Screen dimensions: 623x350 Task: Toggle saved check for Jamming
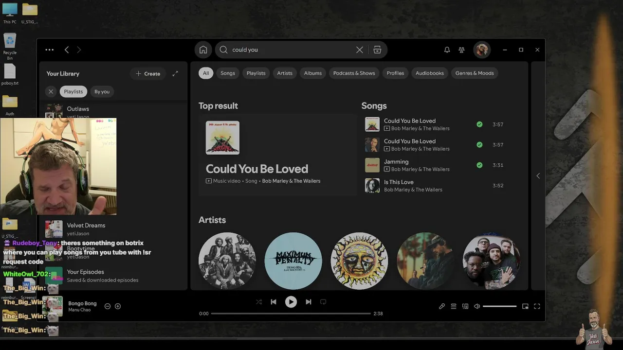[479, 165]
